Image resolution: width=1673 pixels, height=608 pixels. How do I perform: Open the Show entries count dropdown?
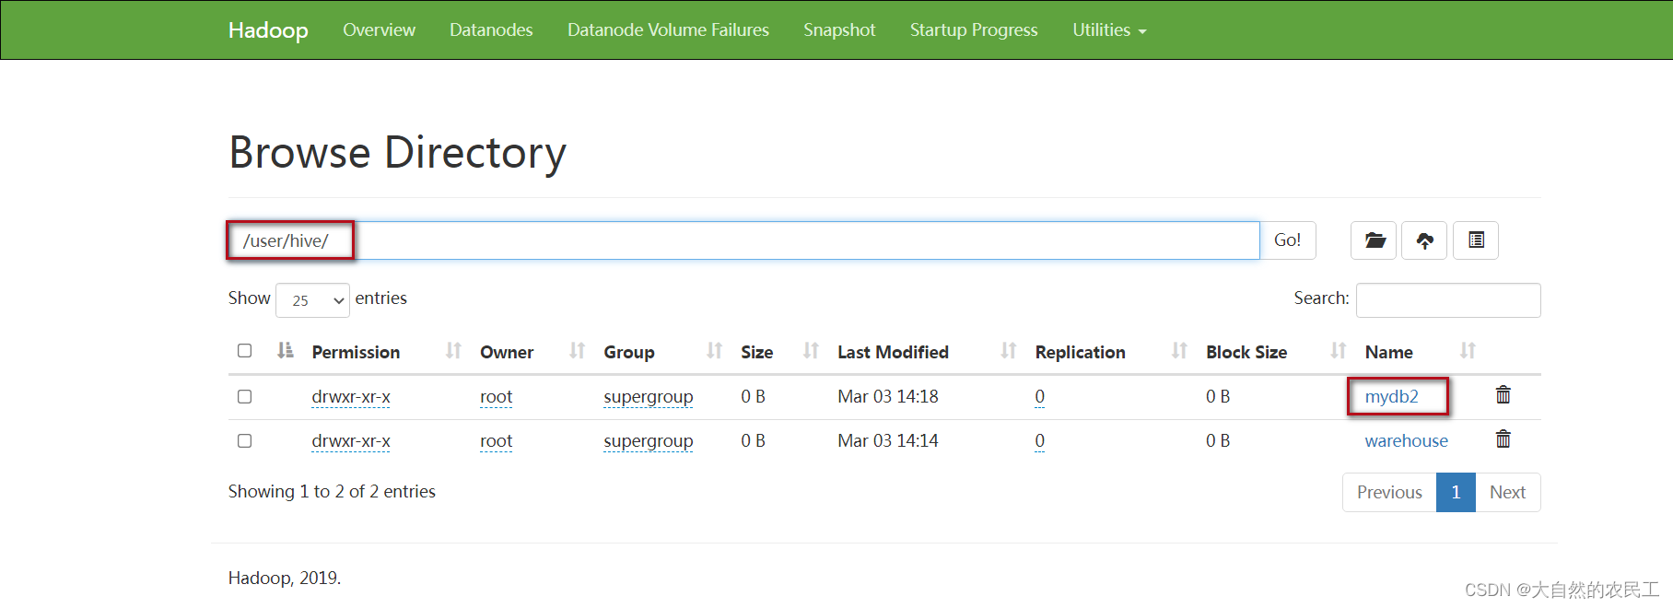coord(312,300)
